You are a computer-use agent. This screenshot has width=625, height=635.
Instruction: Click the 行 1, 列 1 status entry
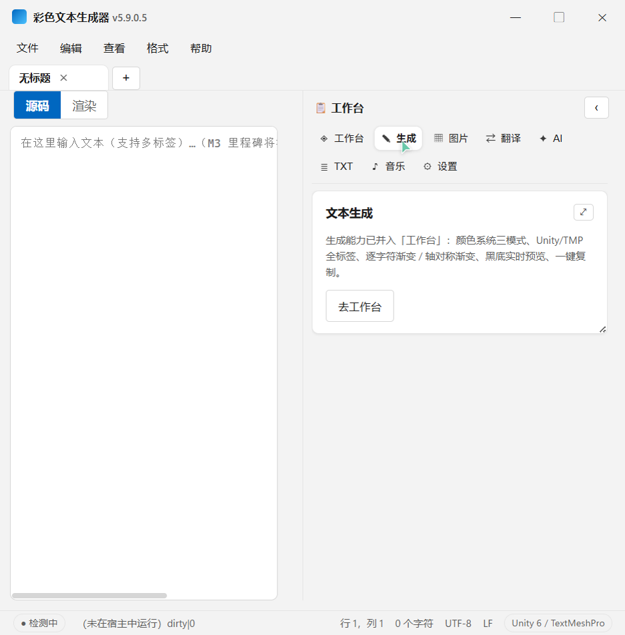pyautogui.click(x=362, y=623)
